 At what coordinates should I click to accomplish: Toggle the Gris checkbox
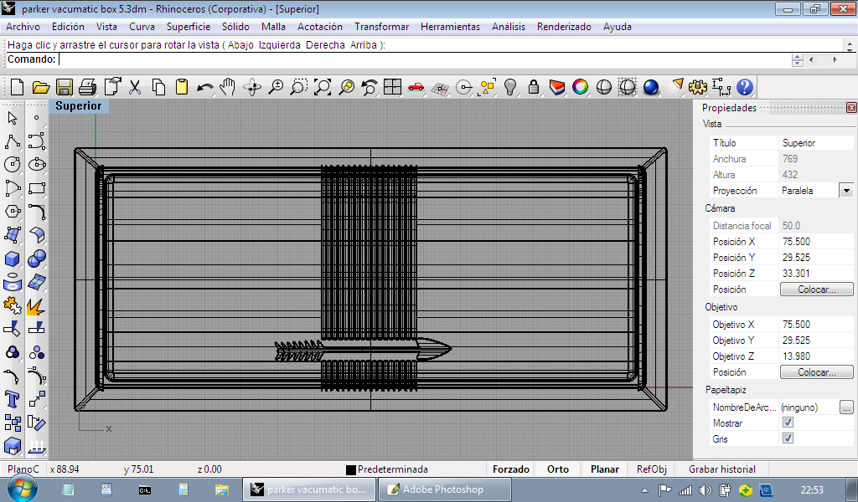click(x=788, y=439)
